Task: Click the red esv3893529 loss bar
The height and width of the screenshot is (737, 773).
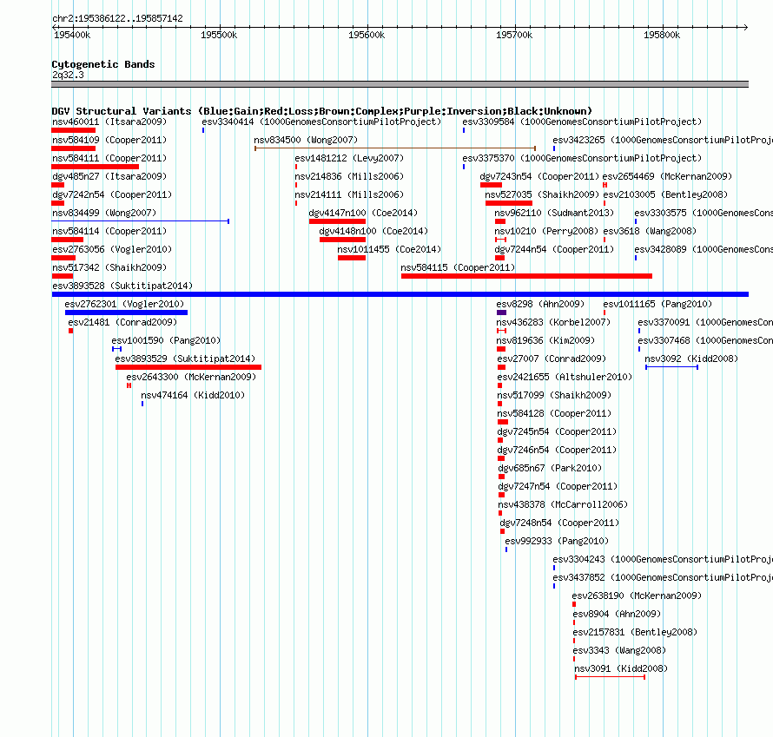Action: 188,367
